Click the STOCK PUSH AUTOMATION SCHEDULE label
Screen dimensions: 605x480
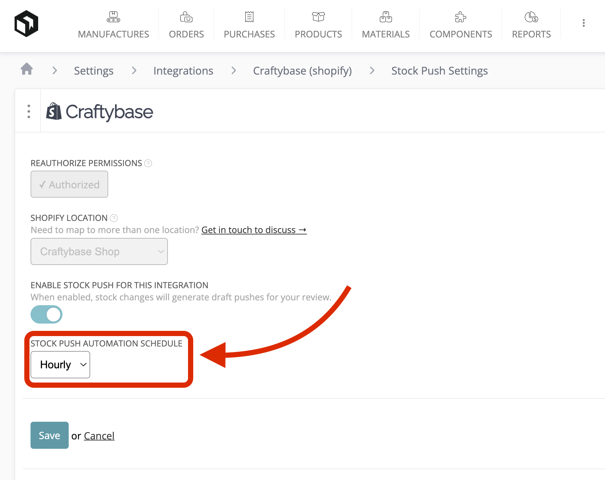coord(106,343)
